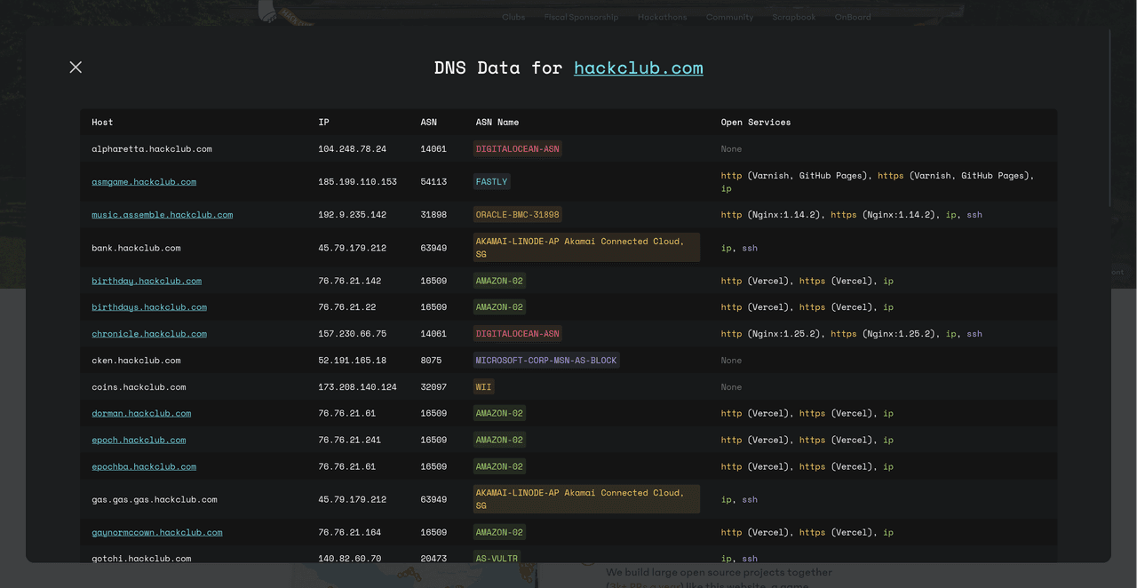Open gaynormccown.hackclub.com host link
The height and width of the screenshot is (588, 1137).
pos(157,533)
